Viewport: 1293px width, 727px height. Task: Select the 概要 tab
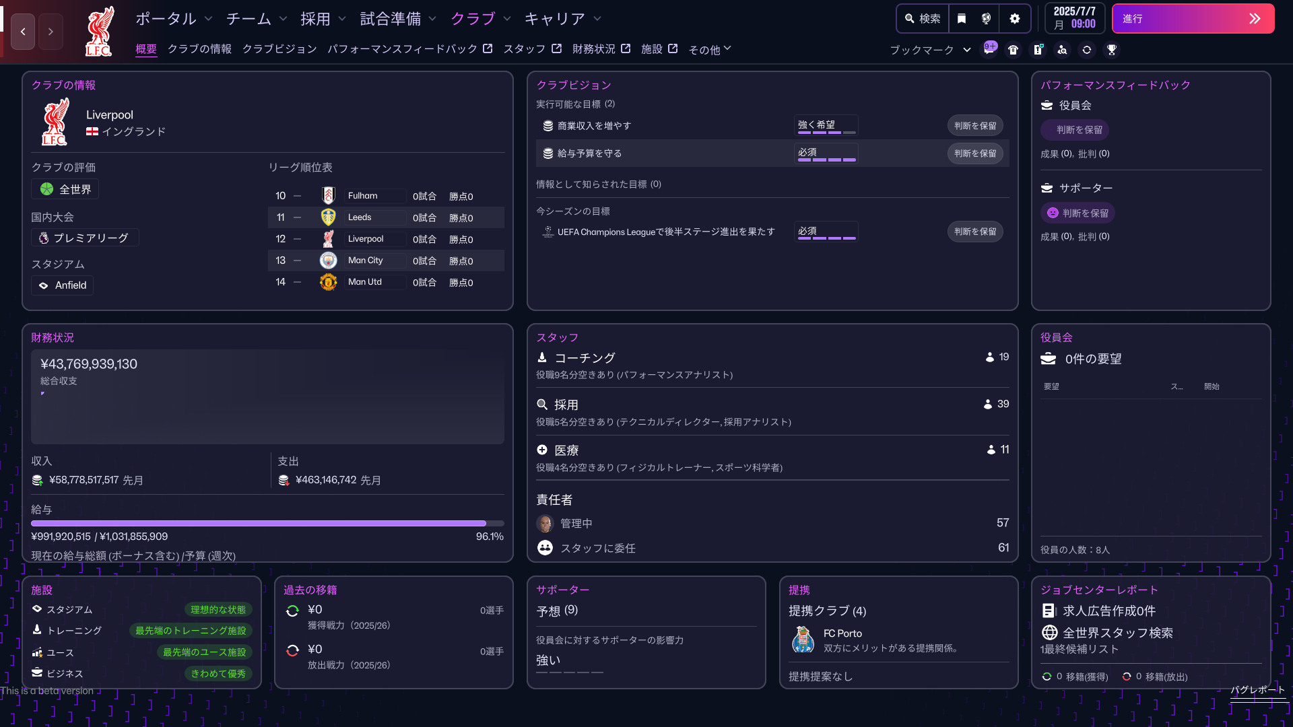[146, 48]
